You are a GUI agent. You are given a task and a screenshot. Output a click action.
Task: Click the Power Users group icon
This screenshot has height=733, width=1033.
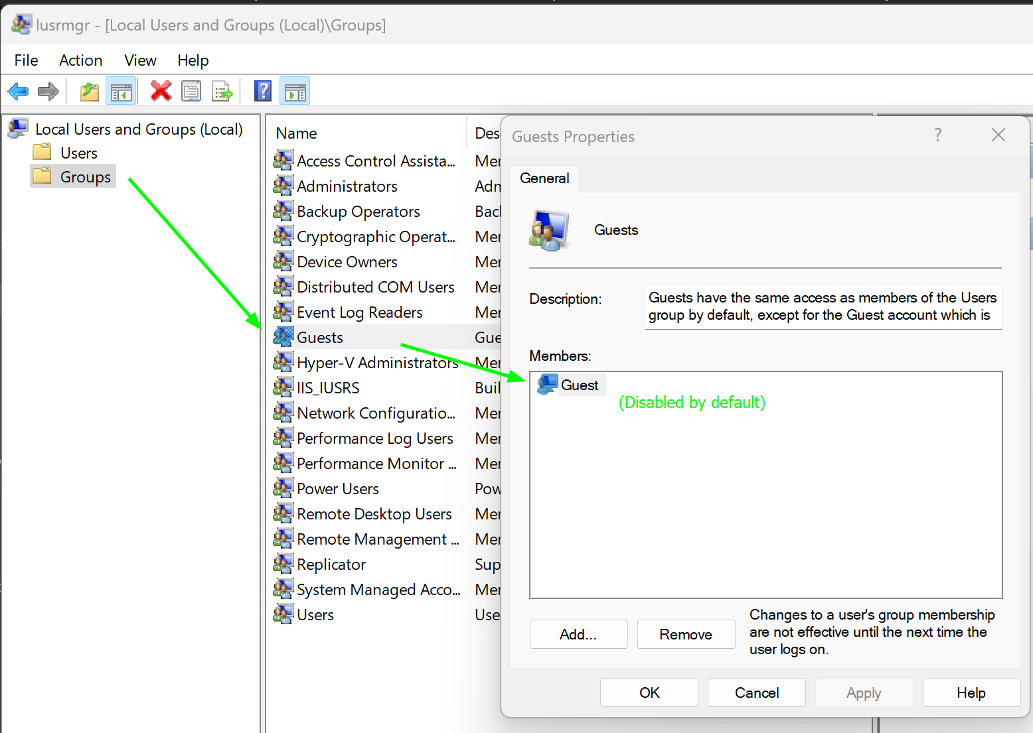tap(283, 488)
